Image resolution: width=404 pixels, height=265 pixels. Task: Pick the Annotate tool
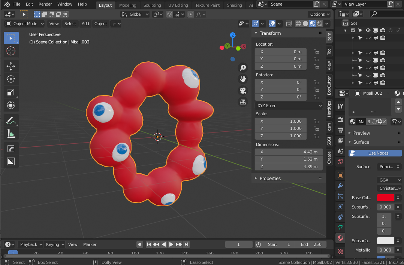tap(11, 120)
